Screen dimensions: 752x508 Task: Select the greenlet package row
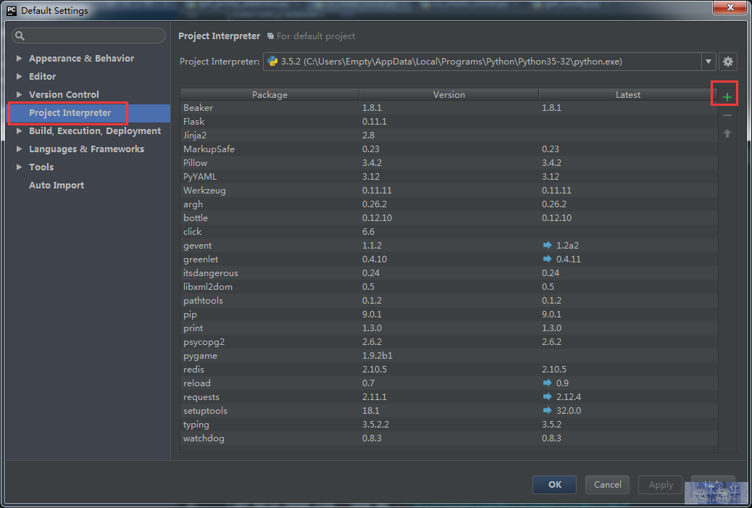pyautogui.click(x=449, y=259)
